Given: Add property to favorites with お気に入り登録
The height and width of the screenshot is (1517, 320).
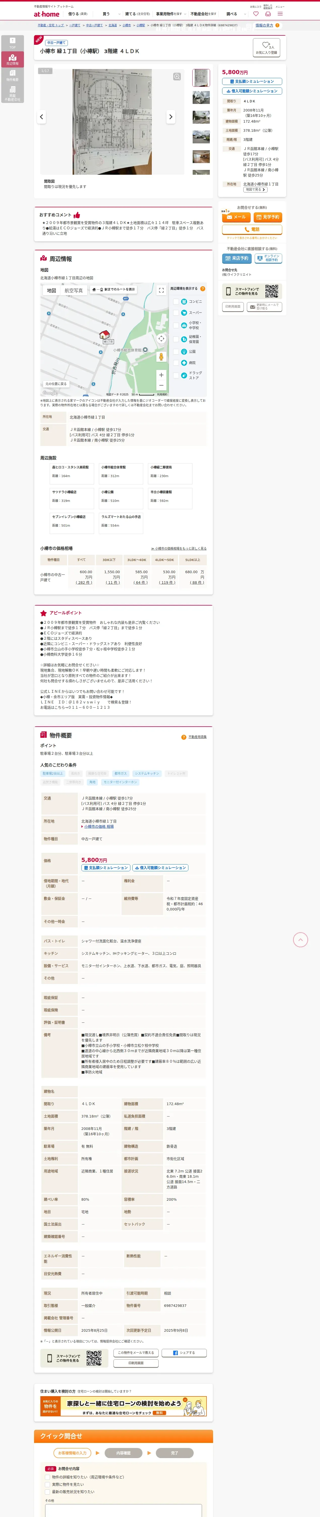Looking at the screenshot, I should tap(266, 48).
